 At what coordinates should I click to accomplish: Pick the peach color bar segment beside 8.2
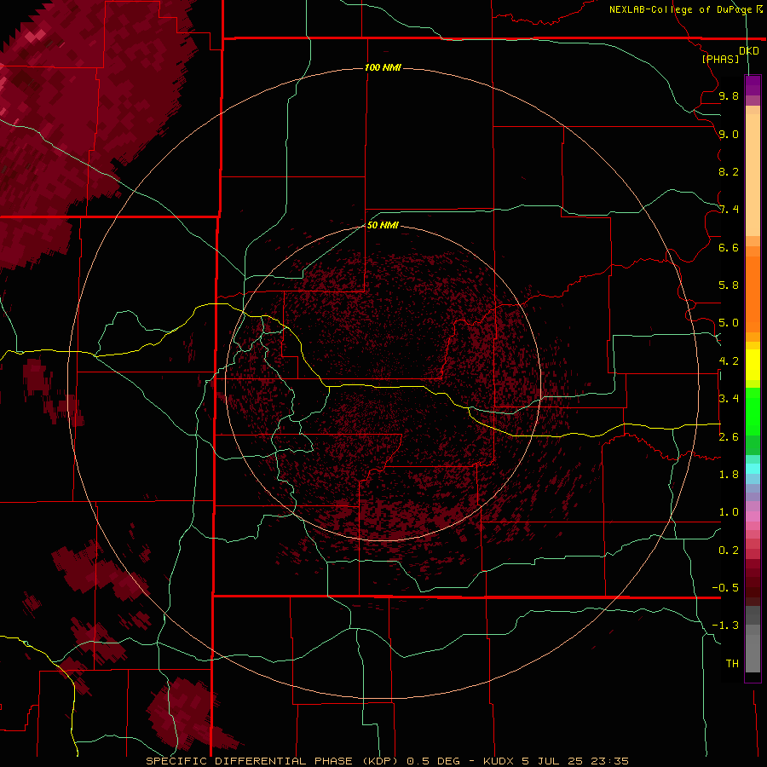coord(753,175)
